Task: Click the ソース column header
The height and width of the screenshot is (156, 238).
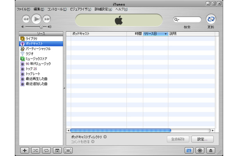Action: [x=41, y=34]
